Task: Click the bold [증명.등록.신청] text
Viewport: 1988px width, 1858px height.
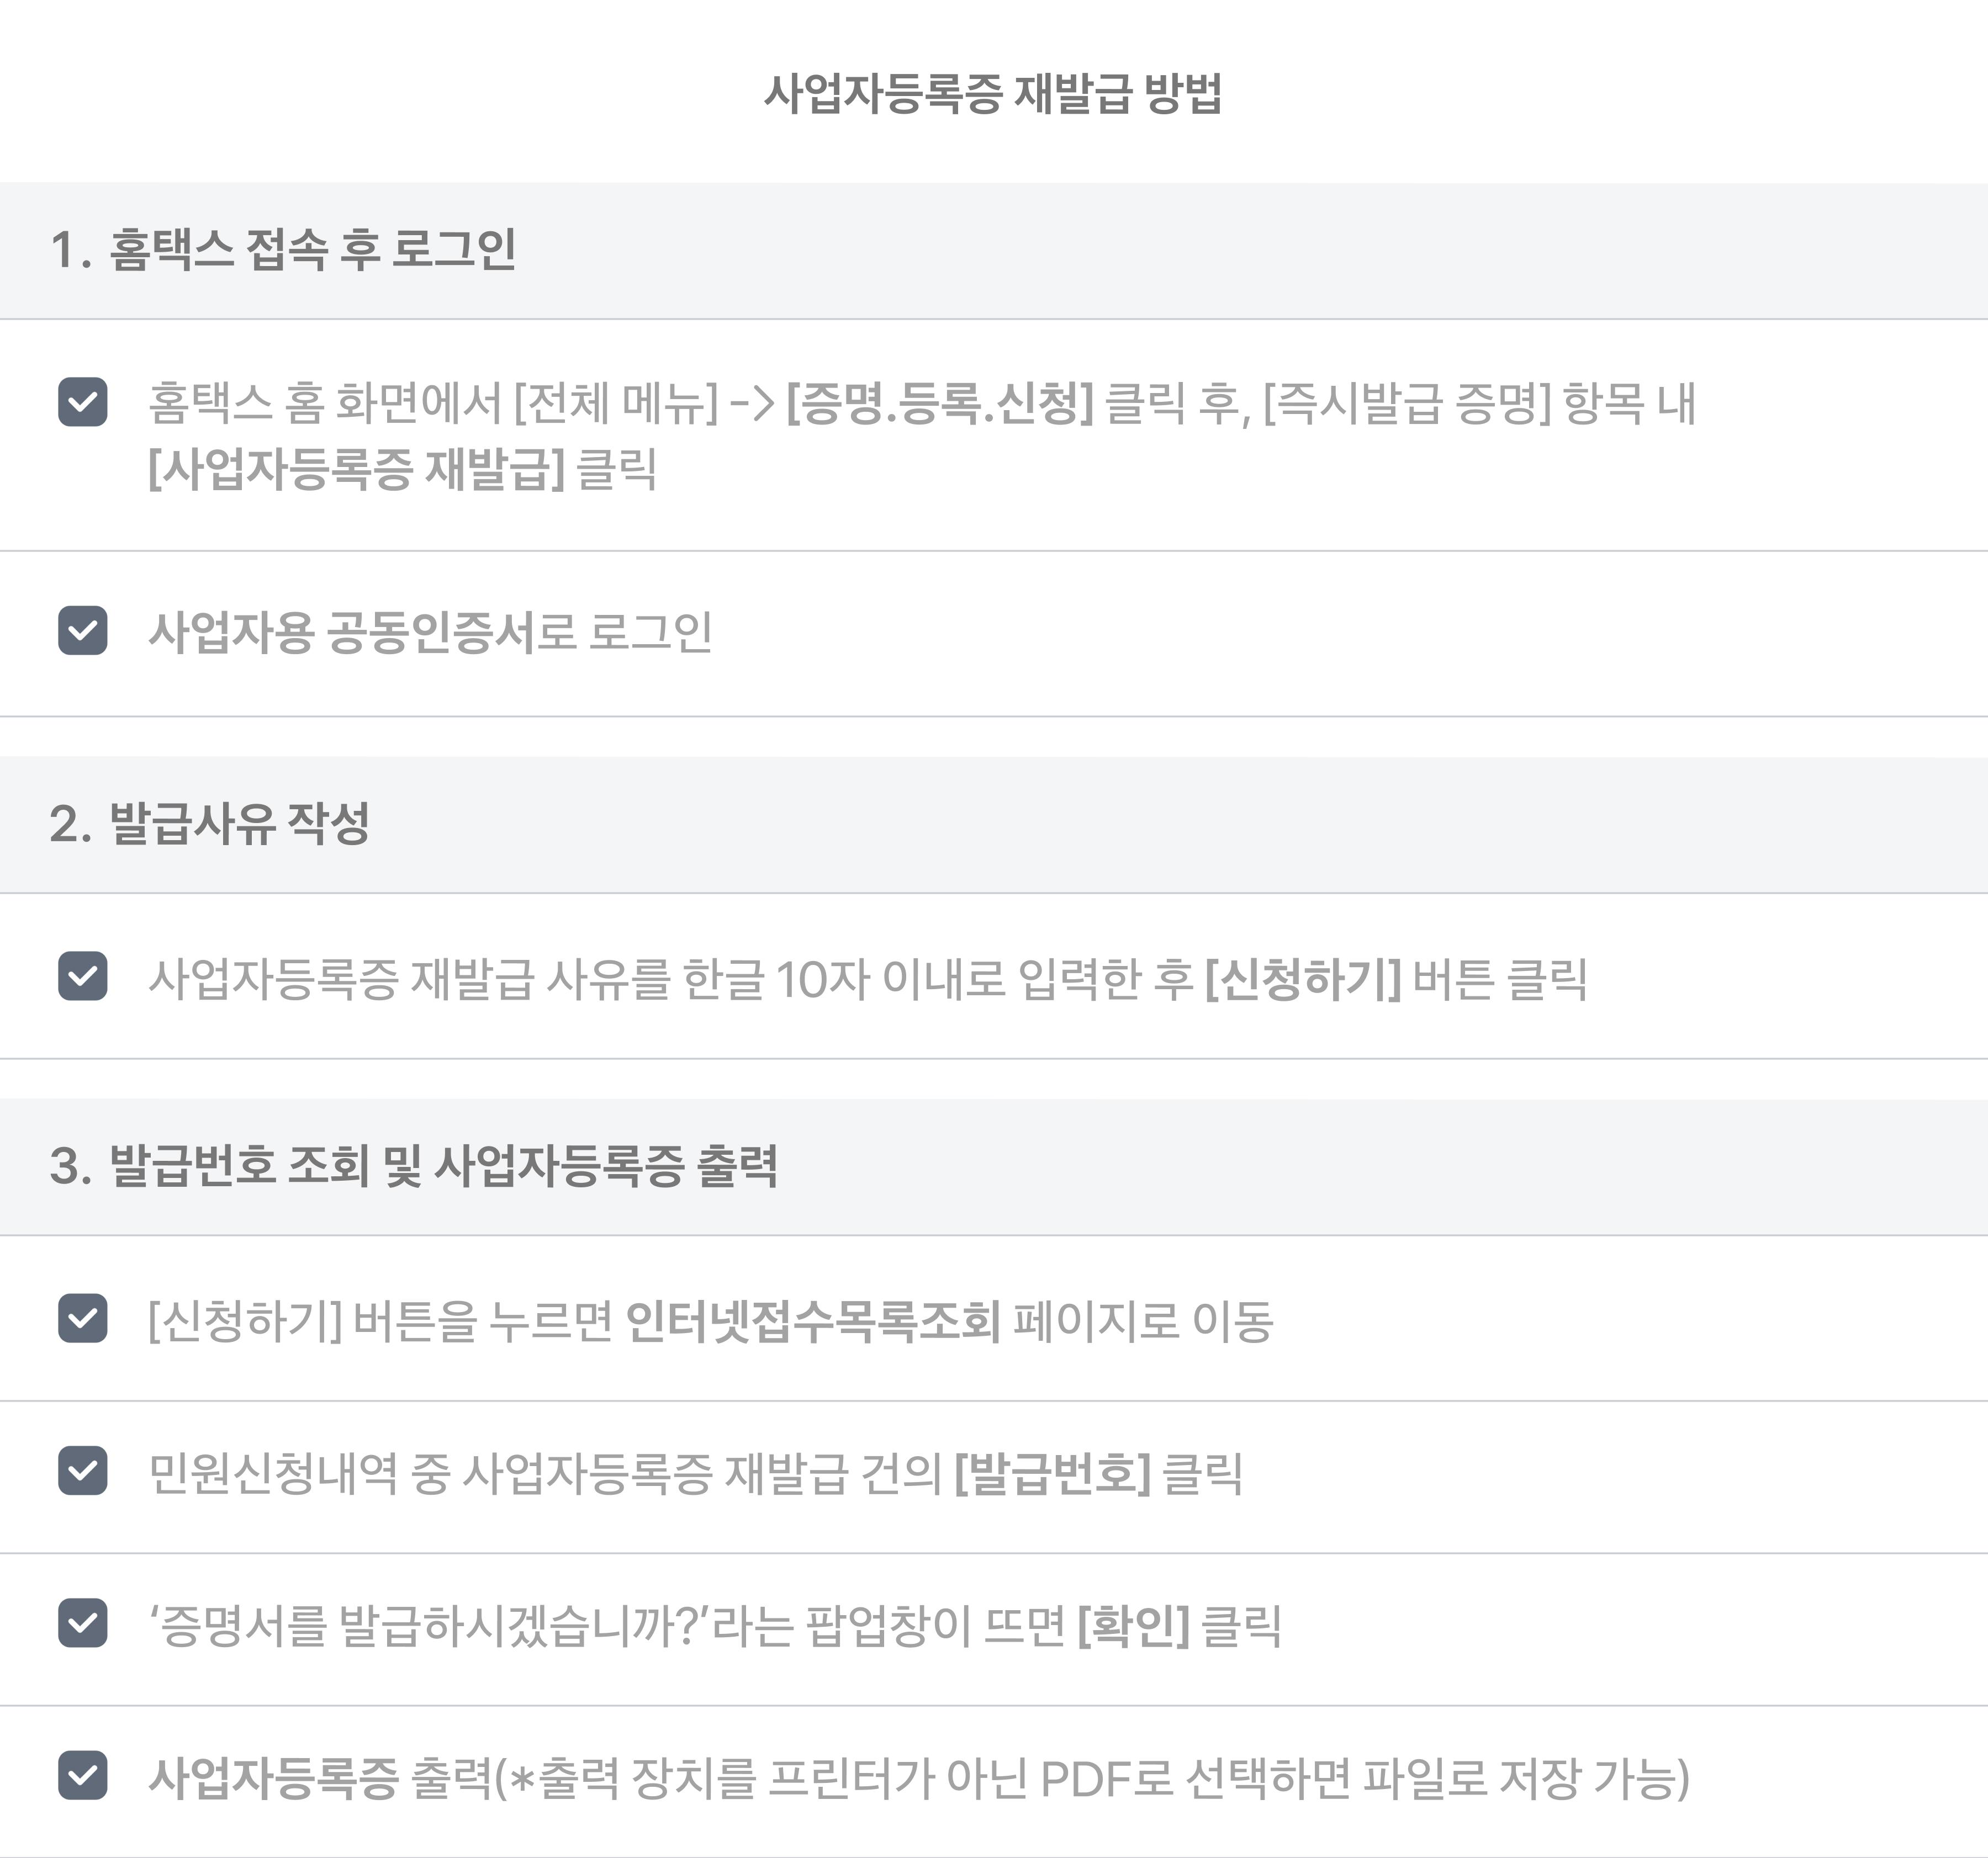Action: click(940, 404)
